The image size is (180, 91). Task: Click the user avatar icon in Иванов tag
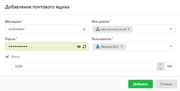[98, 47]
